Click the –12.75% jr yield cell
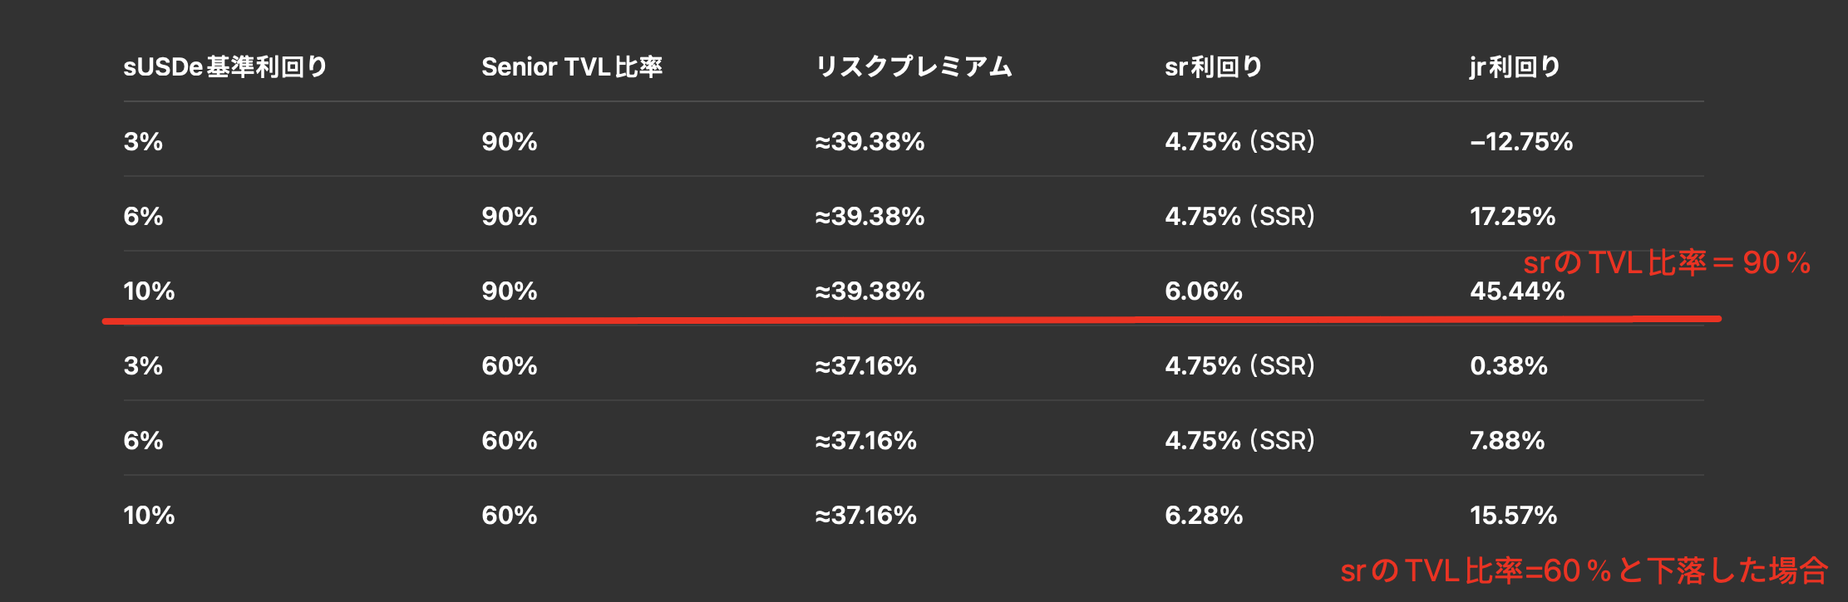The width and height of the screenshot is (1848, 602). pyautogui.click(x=1521, y=142)
